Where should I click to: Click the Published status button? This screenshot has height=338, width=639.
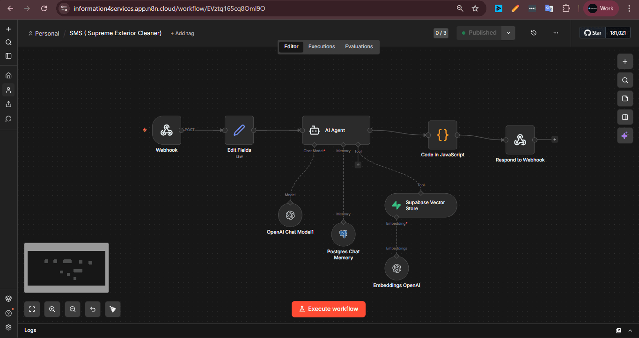tap(479, 33)
